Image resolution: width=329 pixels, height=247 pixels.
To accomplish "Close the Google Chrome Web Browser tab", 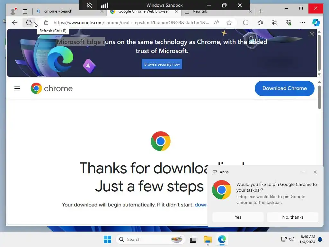I will 176,12.
